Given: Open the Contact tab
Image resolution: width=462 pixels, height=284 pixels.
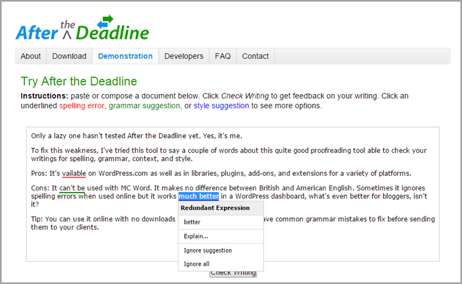Looking at the screenshot, I should (x=255, y=56).
